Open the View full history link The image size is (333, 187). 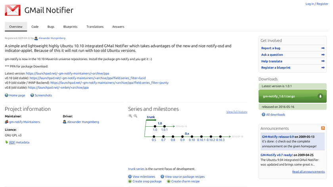(237, 112)
